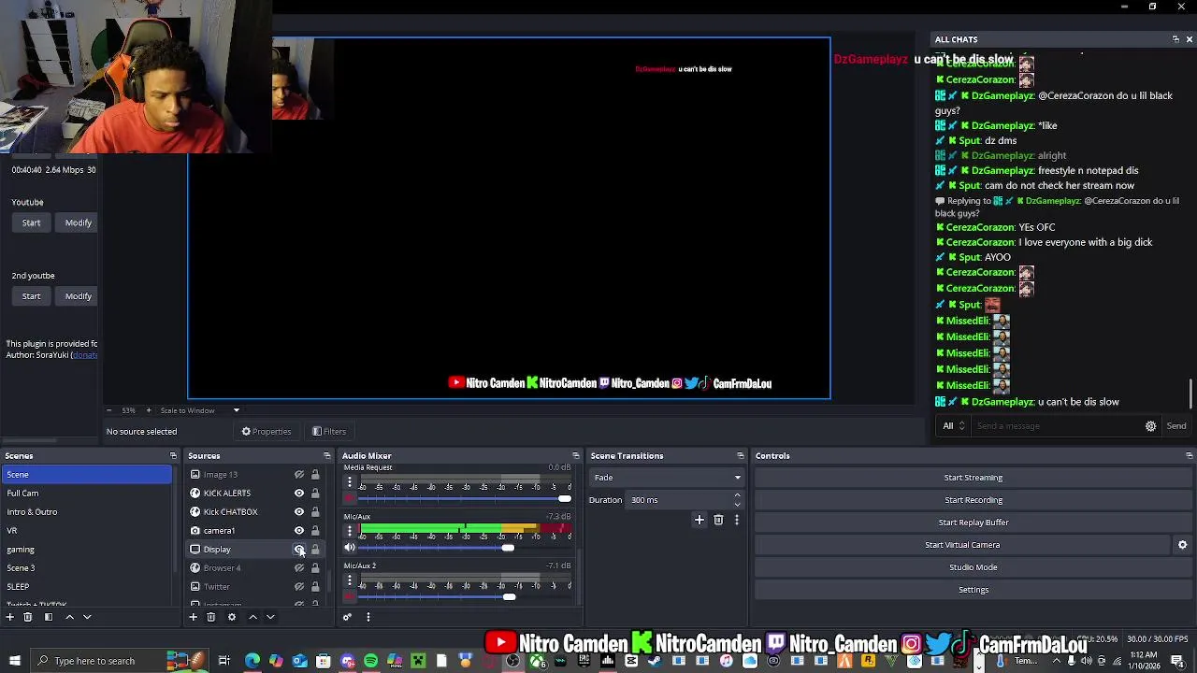
Task: Click Start Replay Buffer button
Action: (x=973, y=523)
